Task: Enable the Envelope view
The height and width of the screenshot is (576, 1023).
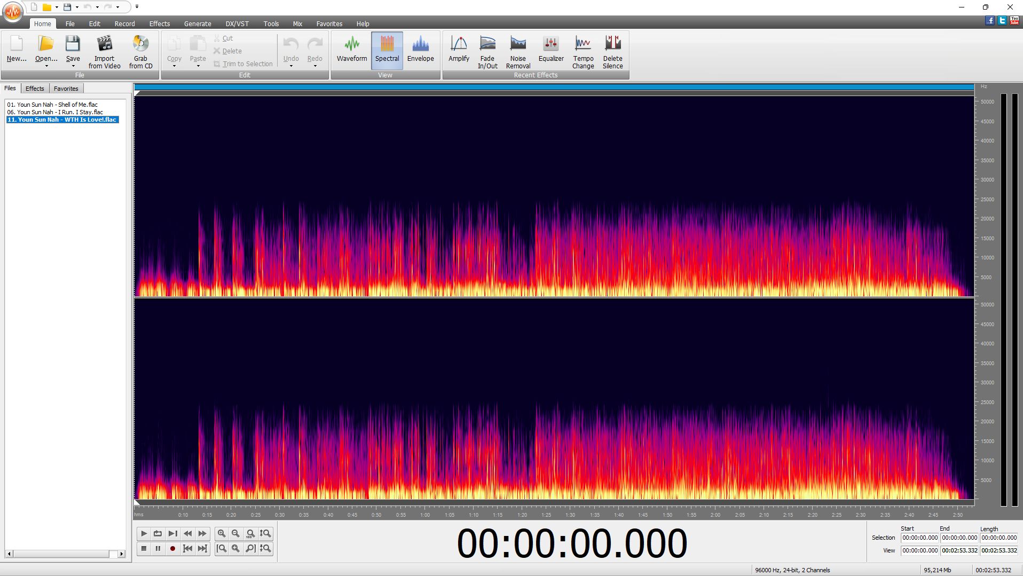Action: 420,51
